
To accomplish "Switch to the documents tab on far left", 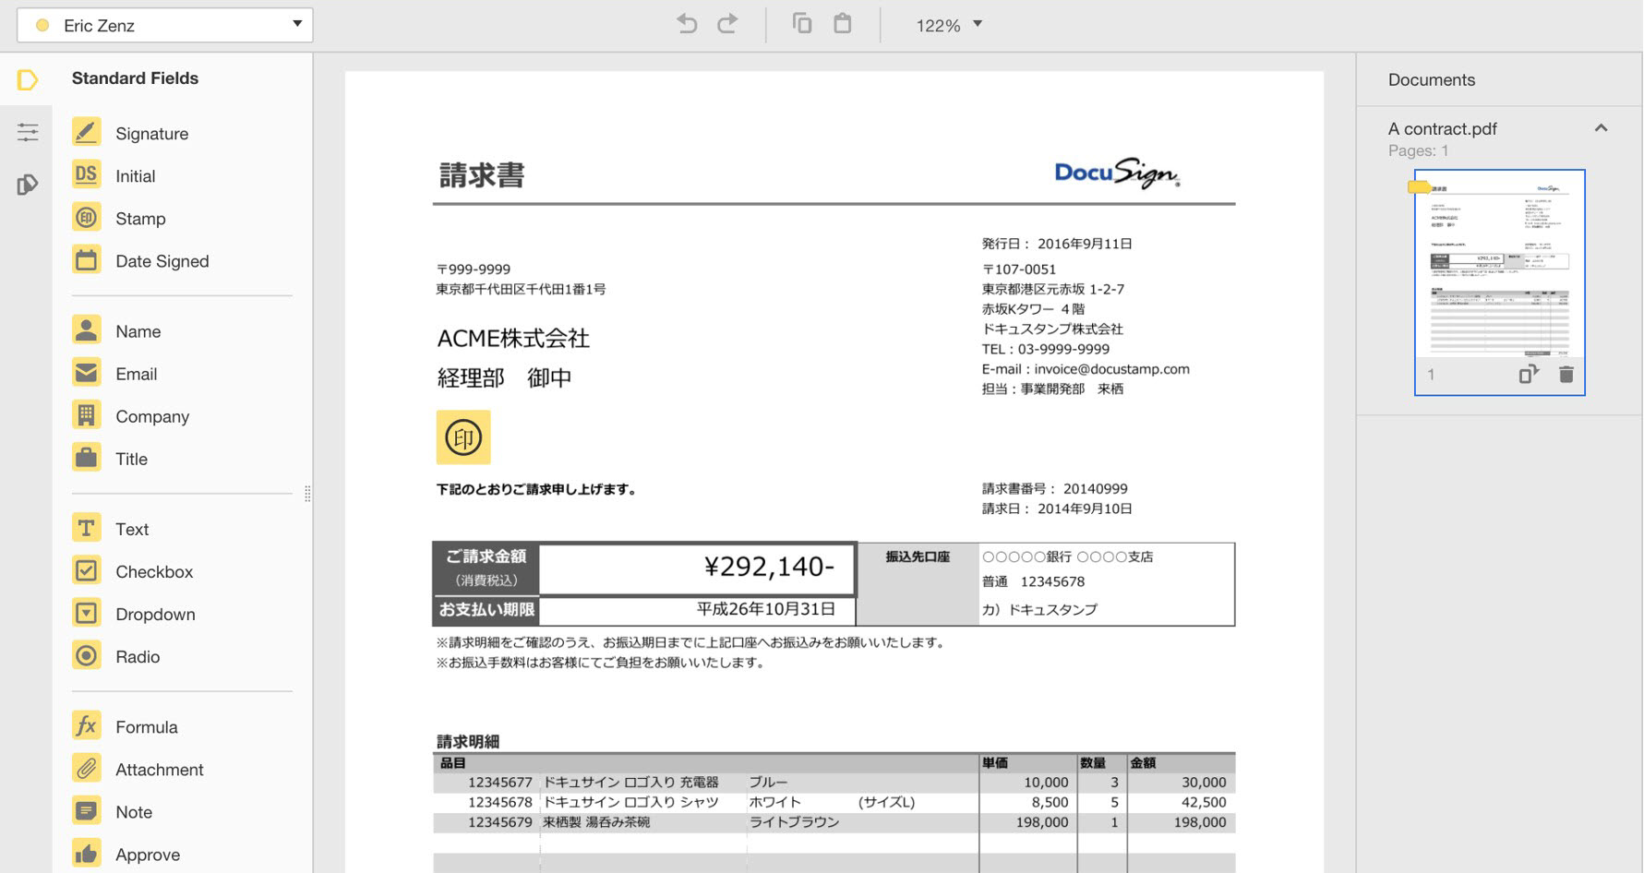I will (x=27, y=184).
